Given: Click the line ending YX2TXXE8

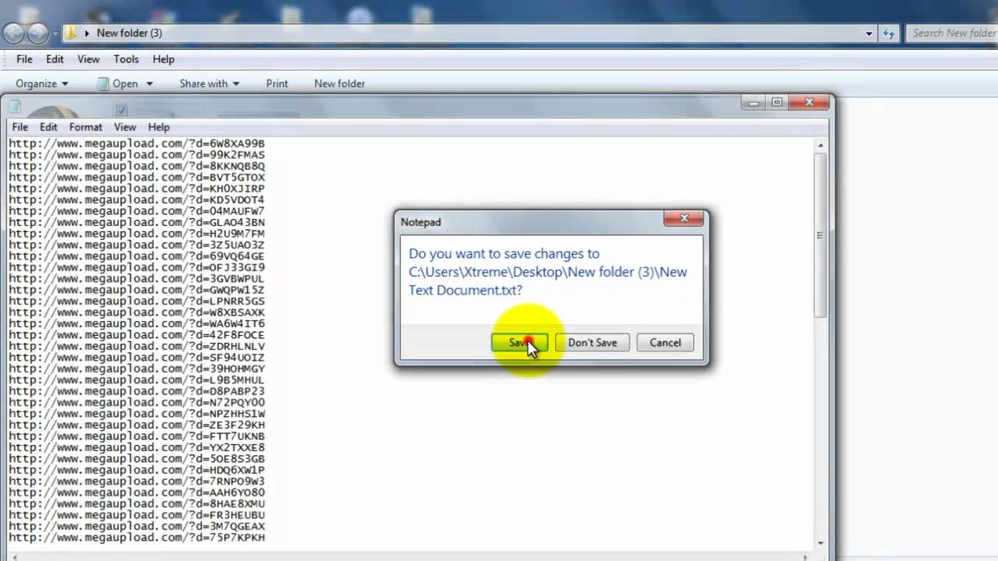Looking at the screenshot, I should (136, 447).
